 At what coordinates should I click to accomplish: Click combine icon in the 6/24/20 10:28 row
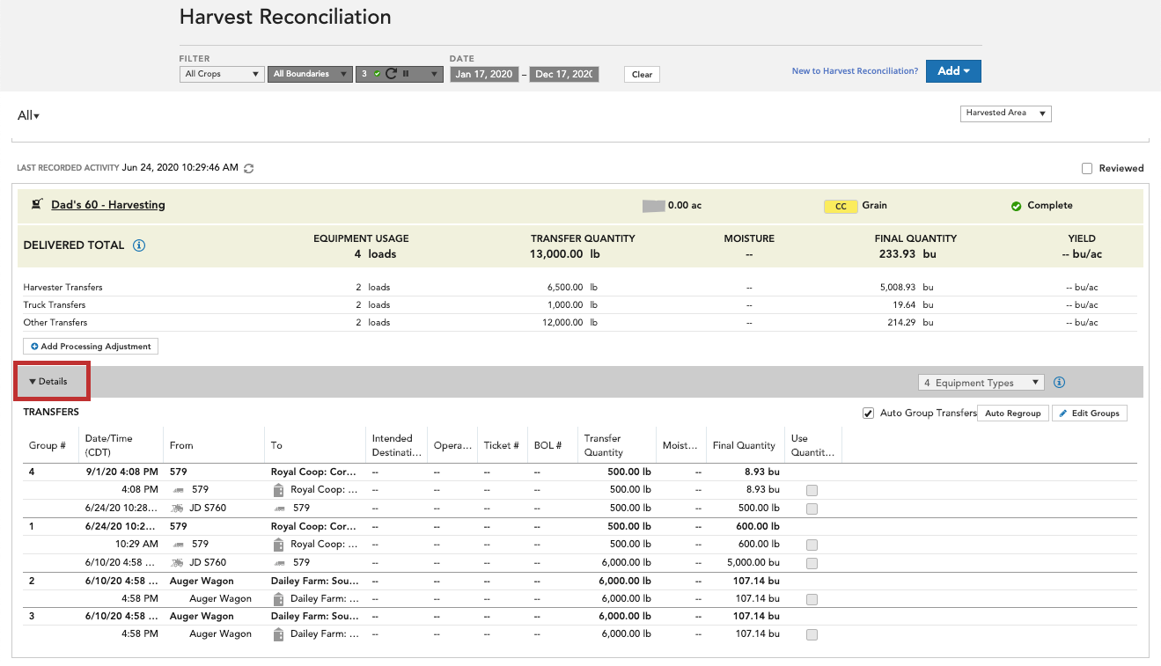178,509
